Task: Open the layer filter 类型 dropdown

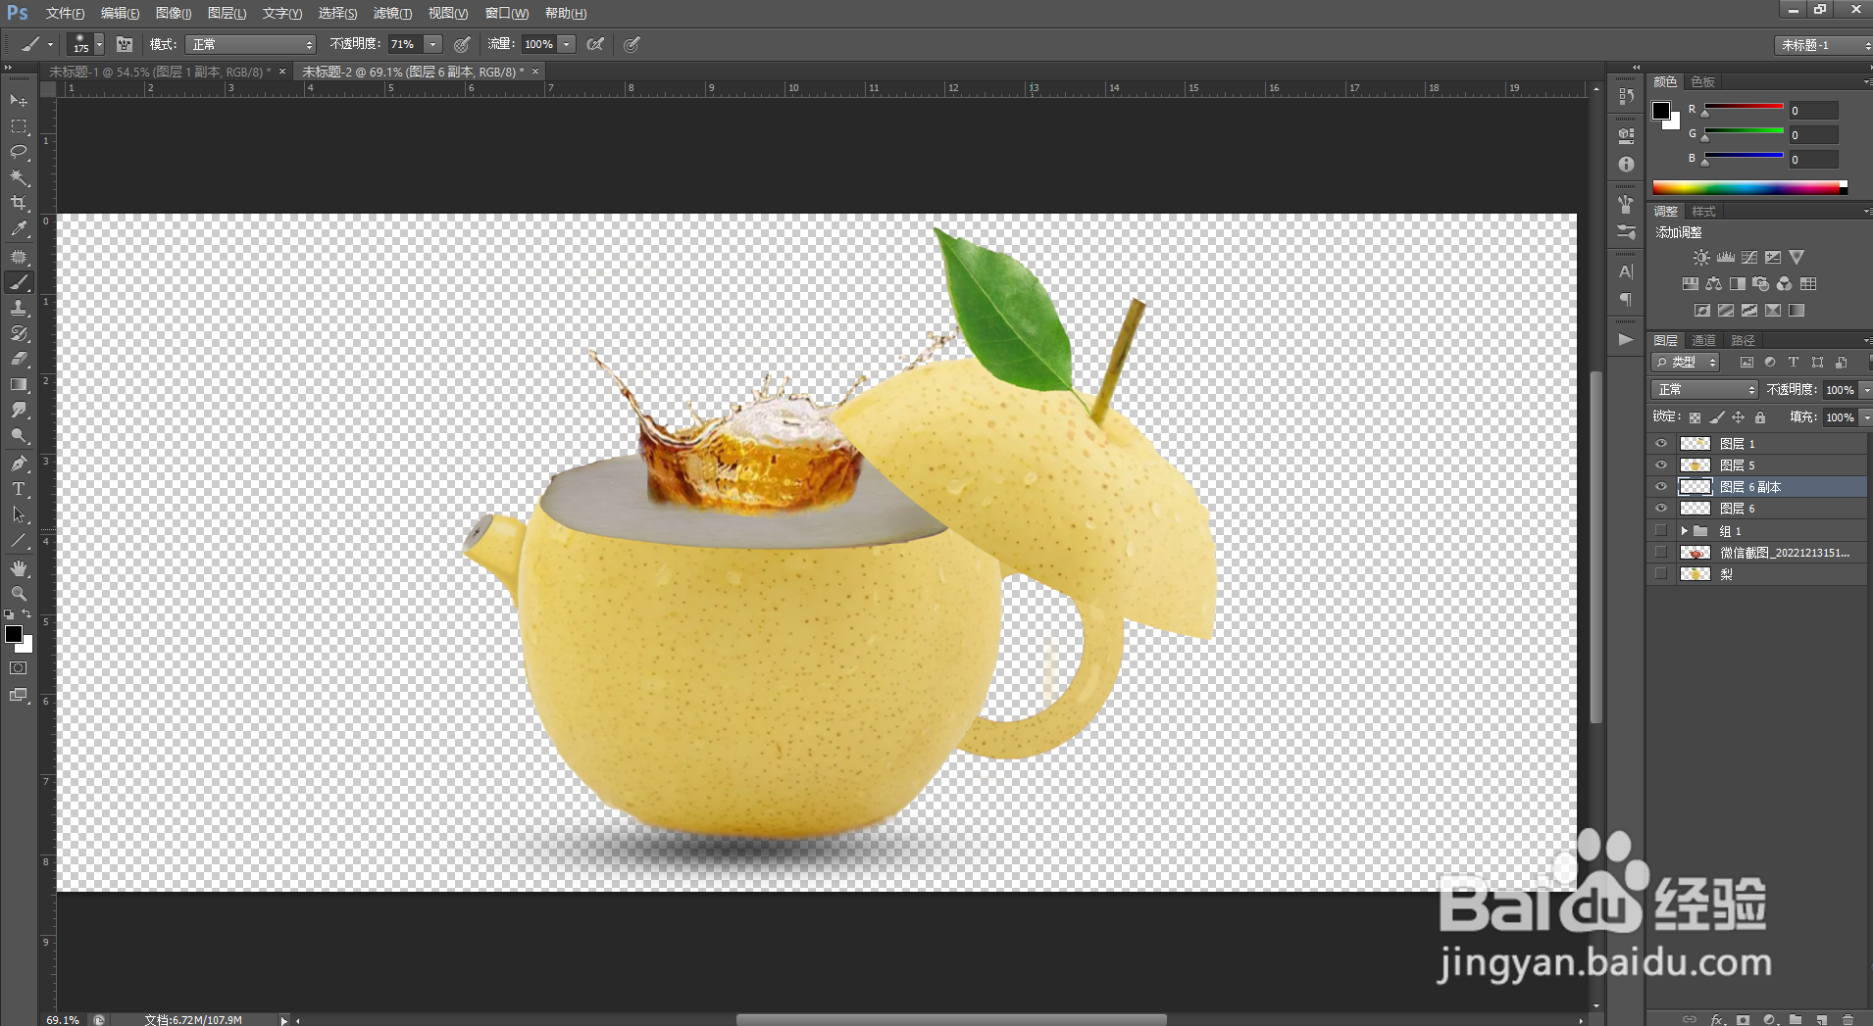Action: tap(1687, 363)
